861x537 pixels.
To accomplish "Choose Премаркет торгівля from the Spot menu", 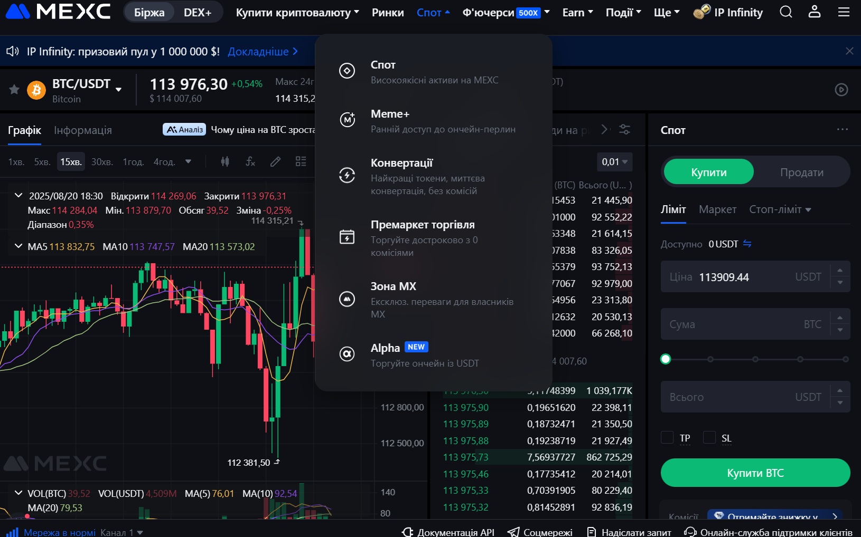I will click(433, 237).
